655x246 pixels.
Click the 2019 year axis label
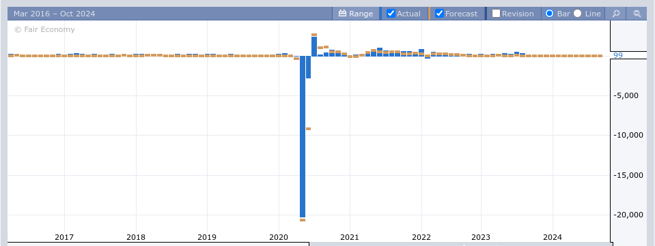point(207,237)
